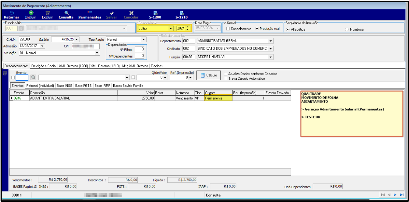The width and height of the screenshot is (409, 202).
Task: Open the Função SECRET NIVEL VI dropdown
Action: [271, 57]
